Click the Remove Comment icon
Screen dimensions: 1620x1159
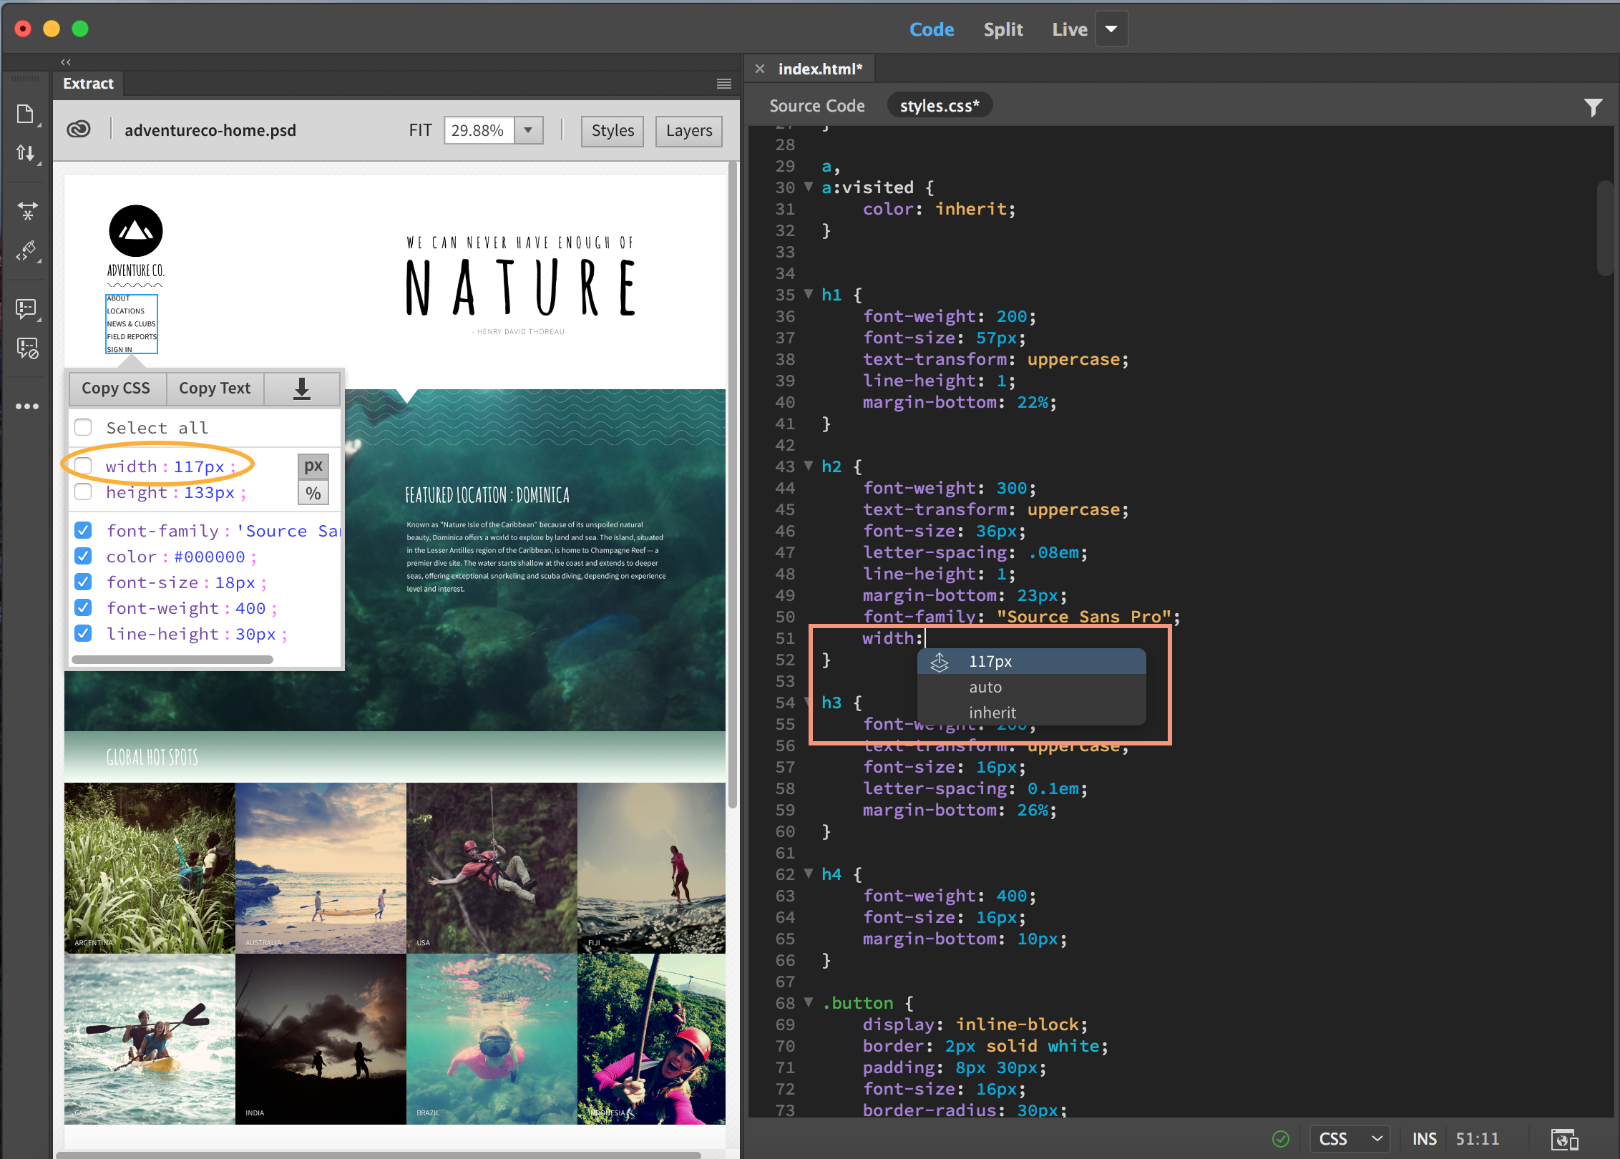click(x=26, y=348)
